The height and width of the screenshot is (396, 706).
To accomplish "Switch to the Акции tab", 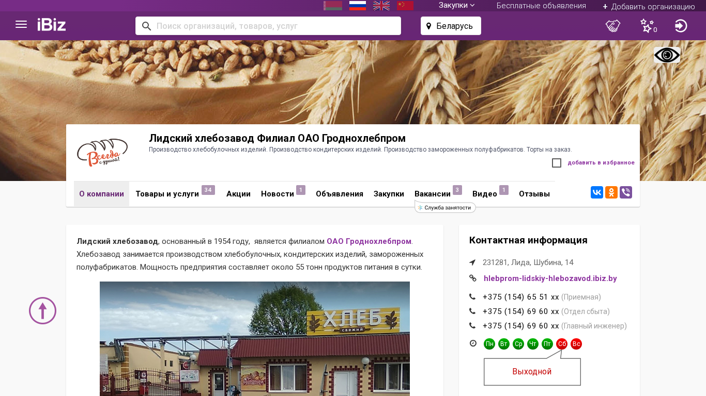I will pos(238,194).
